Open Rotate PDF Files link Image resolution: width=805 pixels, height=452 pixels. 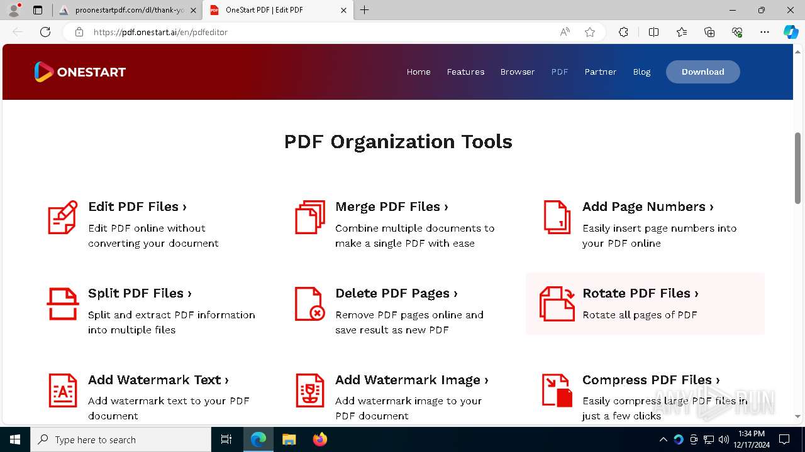640,293
